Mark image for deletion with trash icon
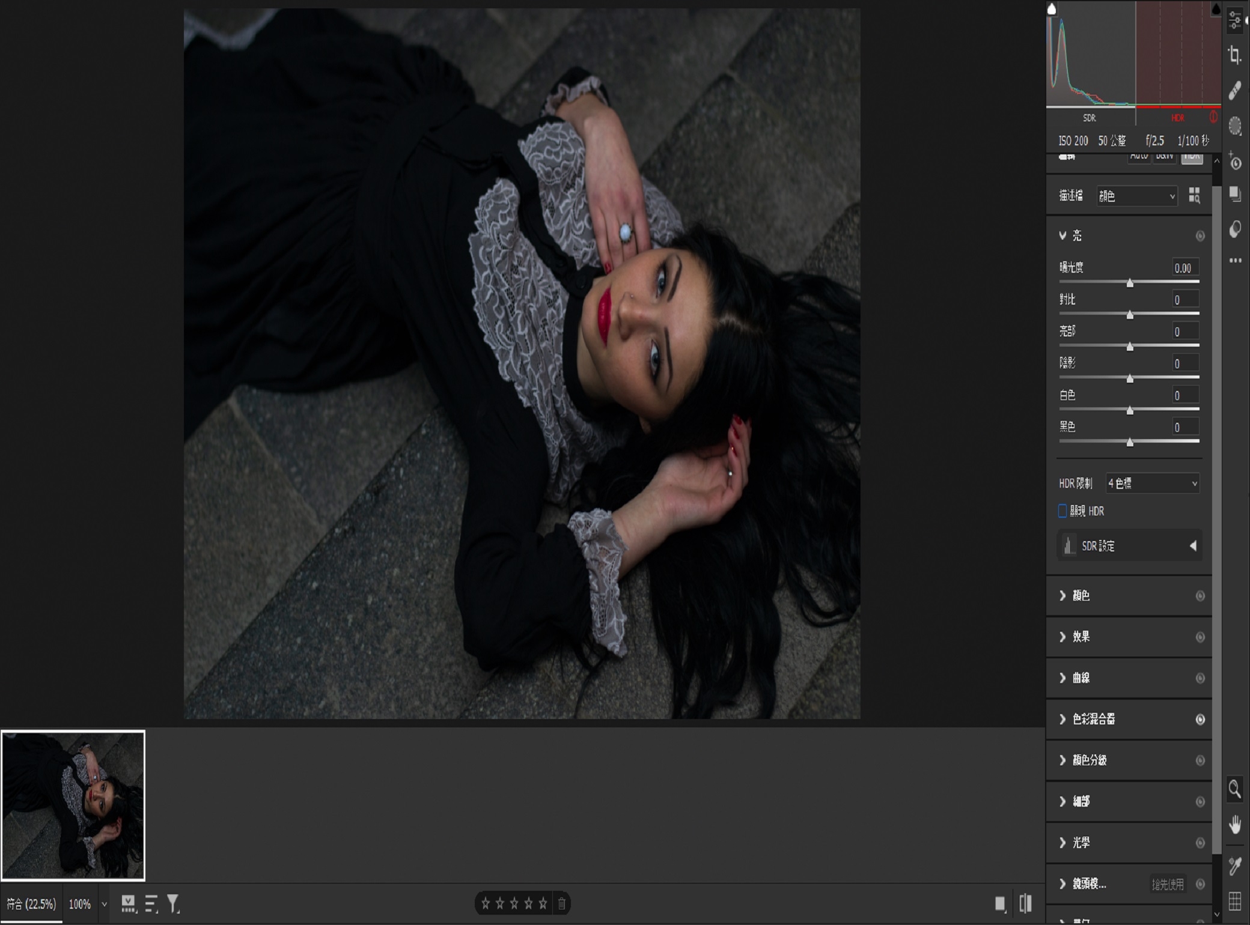The height and width of the screenshot is (925, 1250). pos(561,903)
